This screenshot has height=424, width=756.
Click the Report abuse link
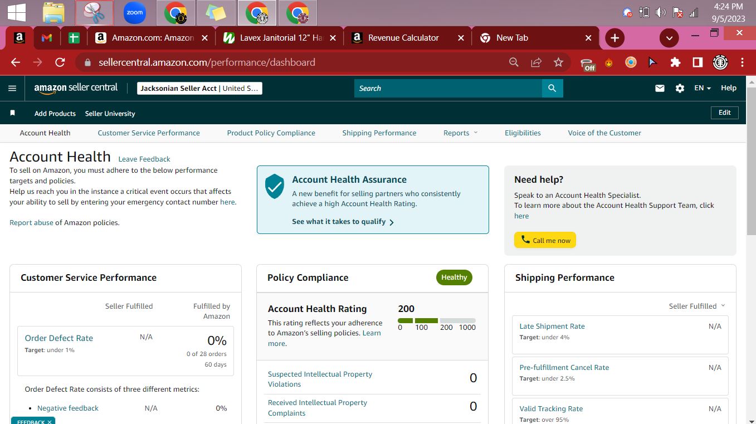(x=31, y=222)
